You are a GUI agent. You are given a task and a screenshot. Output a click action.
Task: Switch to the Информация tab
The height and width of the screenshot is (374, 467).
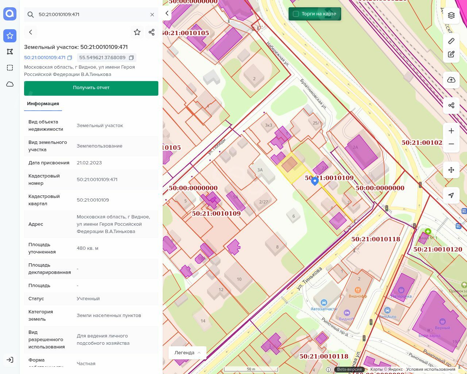pos(43,104)
